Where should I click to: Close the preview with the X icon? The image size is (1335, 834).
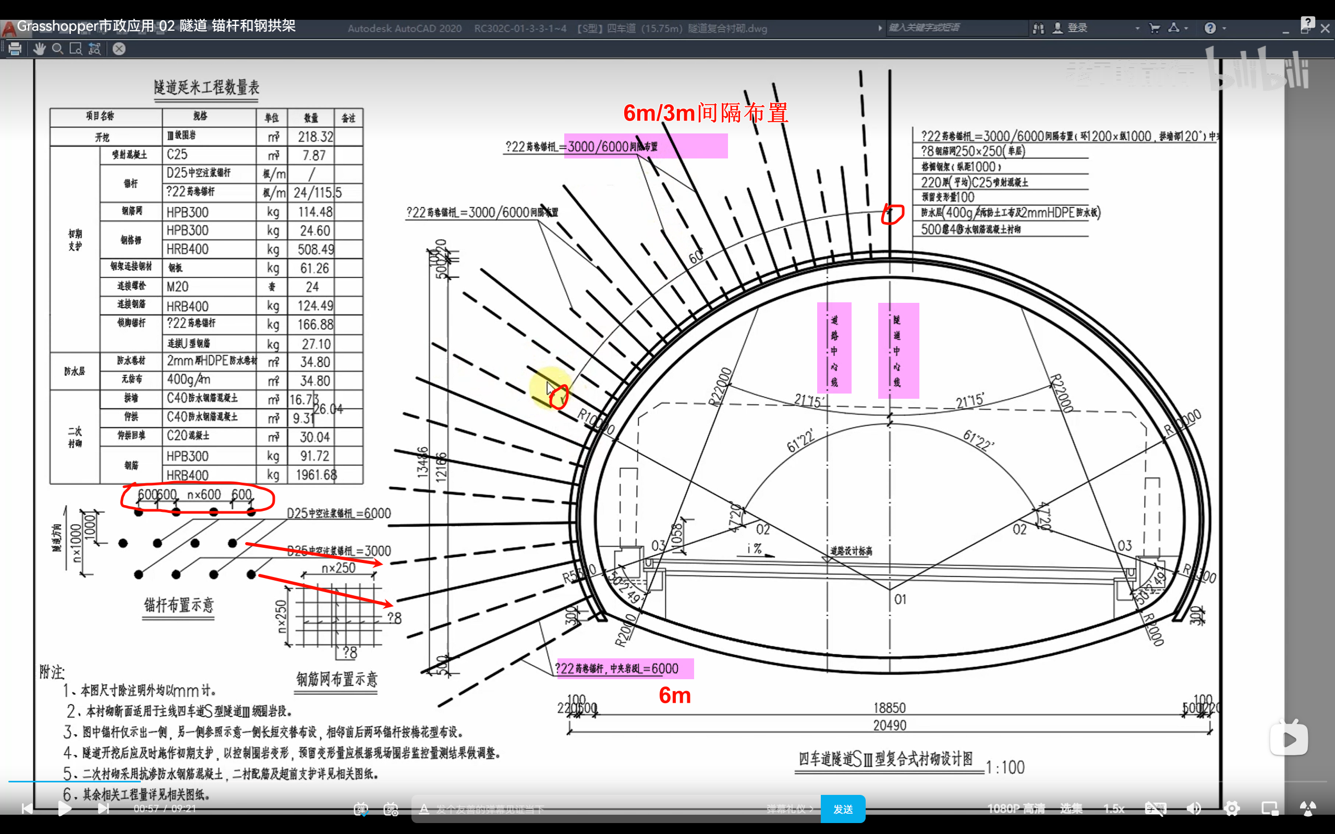(119, 49)
